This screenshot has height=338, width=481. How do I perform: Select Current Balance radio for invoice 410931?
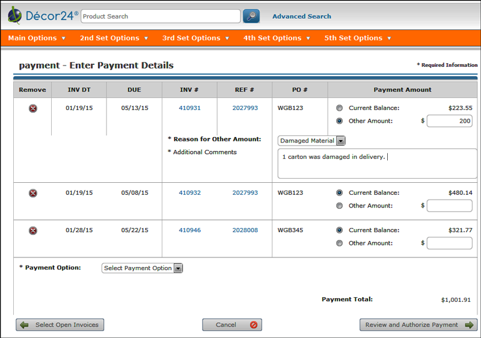[340, 108]
